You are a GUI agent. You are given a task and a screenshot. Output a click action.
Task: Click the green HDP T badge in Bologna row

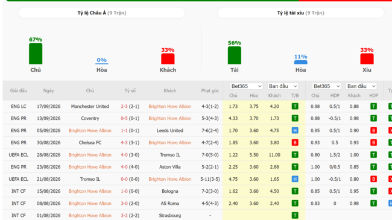pos(373,191)
